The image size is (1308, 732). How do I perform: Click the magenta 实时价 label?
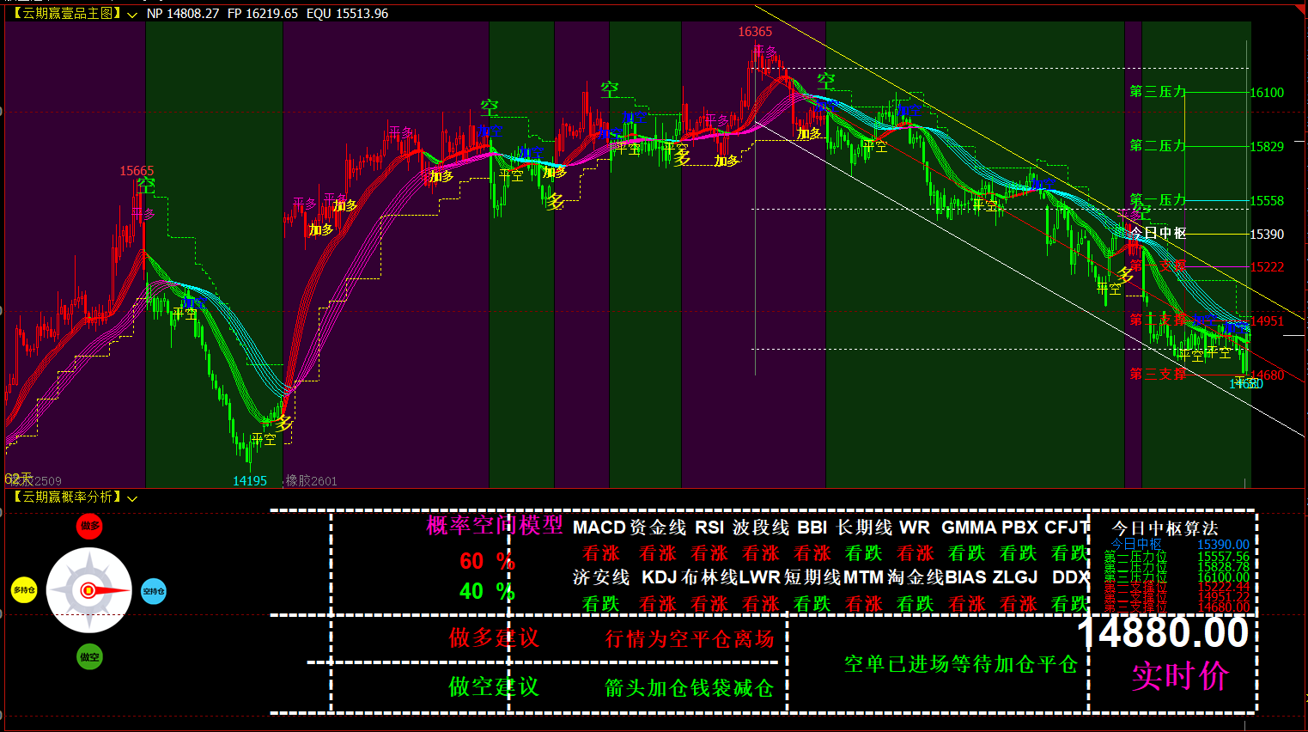click(1181, 676)
